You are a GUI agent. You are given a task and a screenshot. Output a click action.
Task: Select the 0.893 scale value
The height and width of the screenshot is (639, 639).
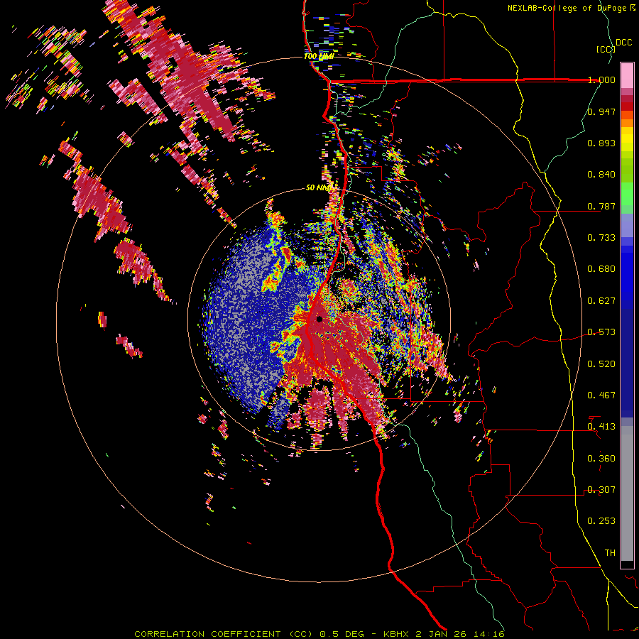(601, 143)
